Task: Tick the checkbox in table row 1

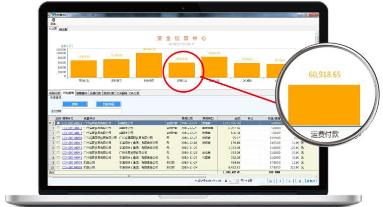Action: (58, 123)
